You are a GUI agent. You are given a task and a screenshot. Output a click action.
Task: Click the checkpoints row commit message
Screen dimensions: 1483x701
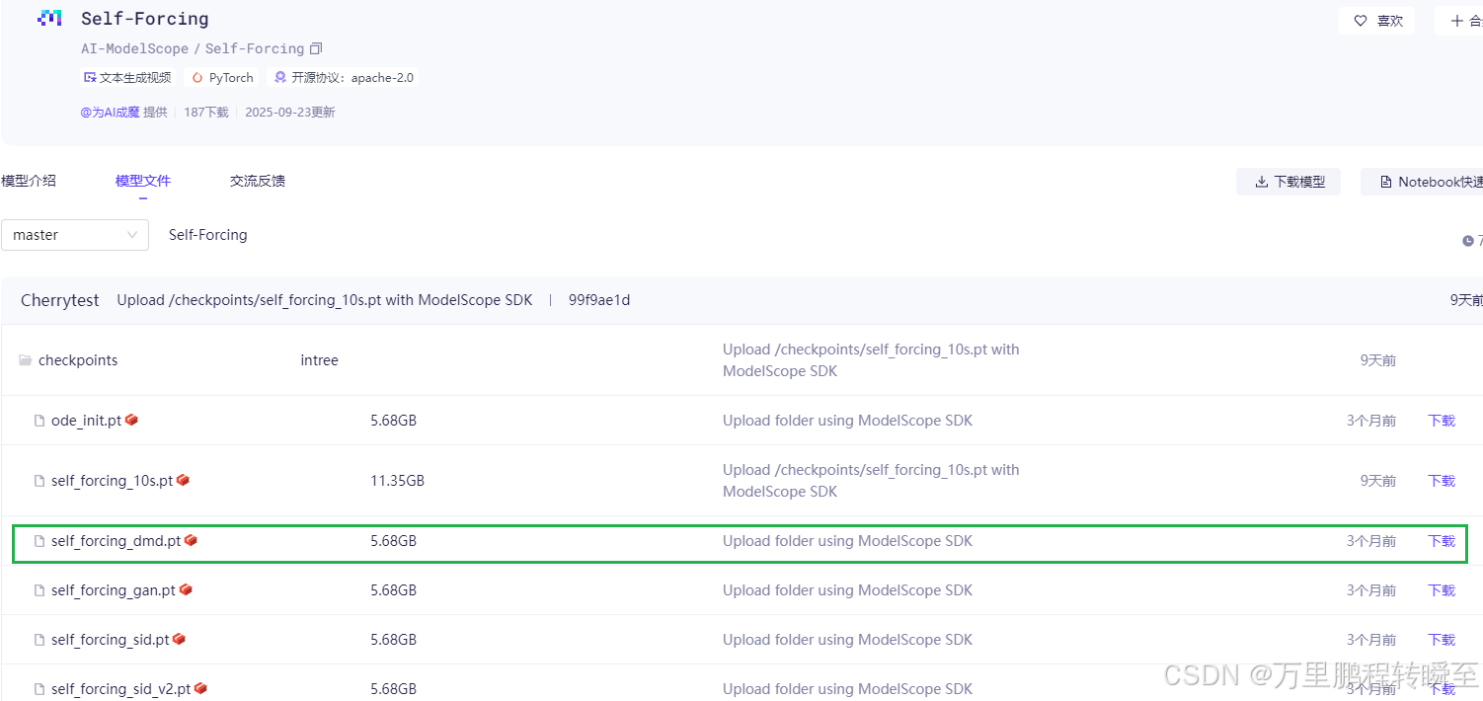(871, 360)
